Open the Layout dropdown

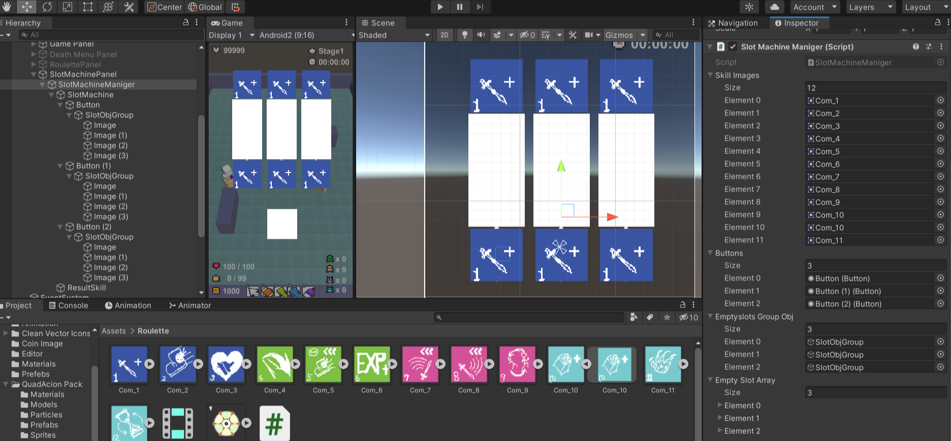(x=926, y=7)
